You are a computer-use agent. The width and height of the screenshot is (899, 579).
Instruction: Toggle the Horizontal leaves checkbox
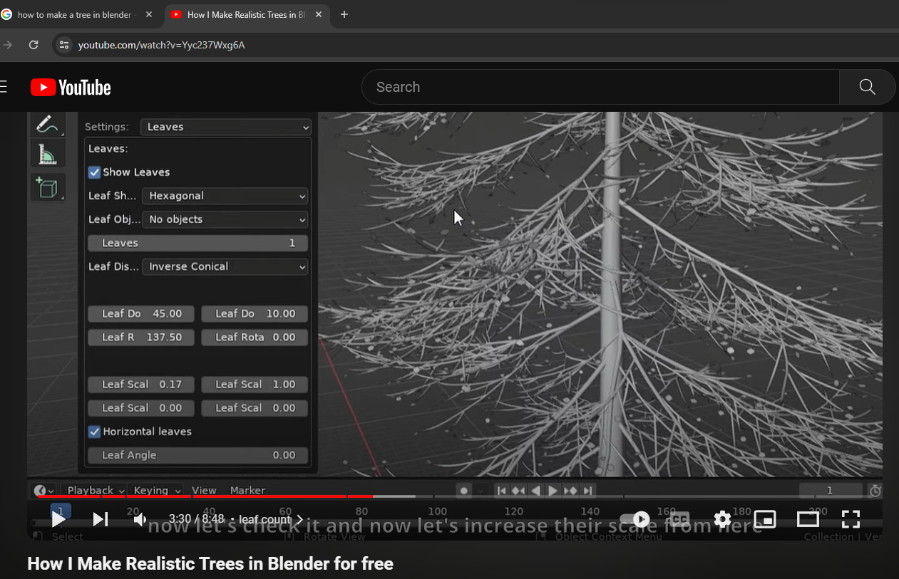click(x=94, y=432)
